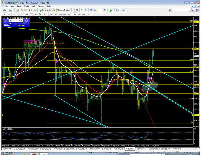Viewport: 201px width, 155px height.
Task: Open the Arrows objects dropdown arrow
Action: click(47, 14)
